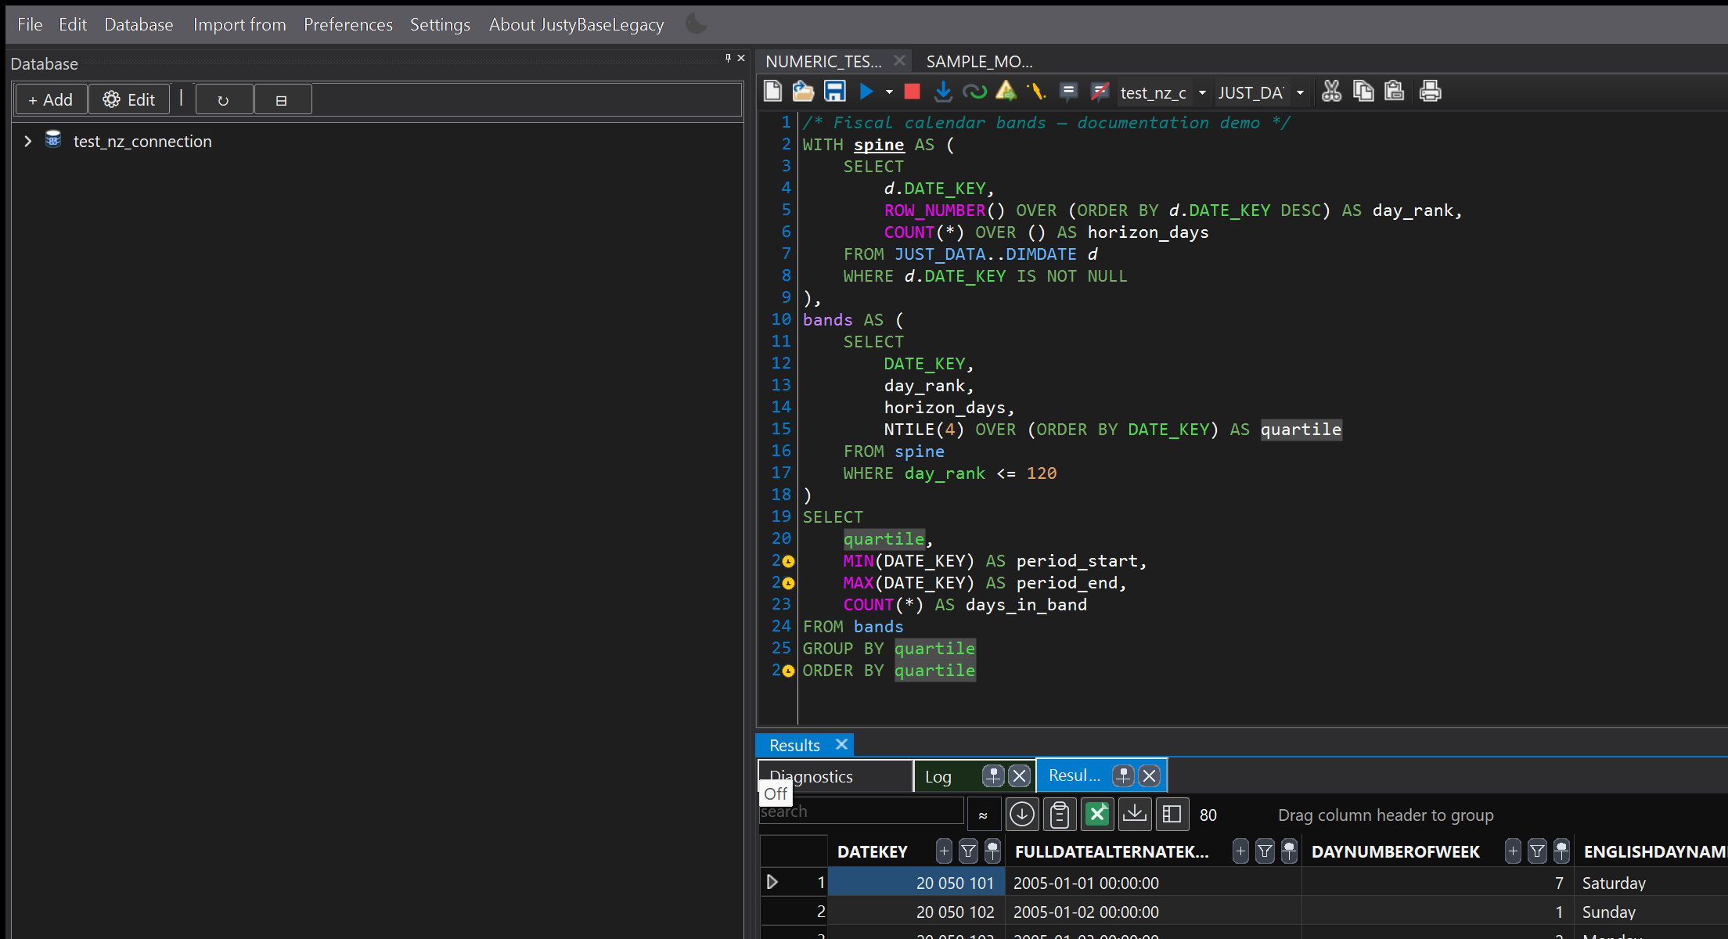Run the query with the play button
The width and height of the screenshot is (1728, 939).
(866, 92)
